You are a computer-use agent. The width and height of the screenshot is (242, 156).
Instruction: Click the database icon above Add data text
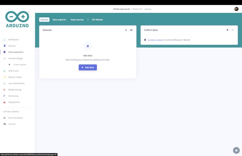click(88, 46)
